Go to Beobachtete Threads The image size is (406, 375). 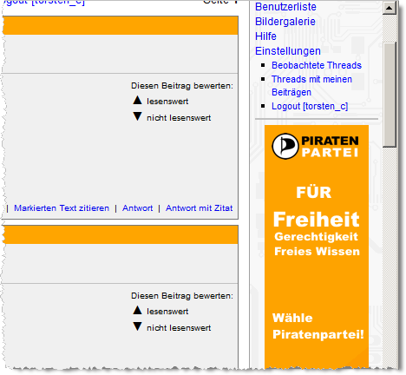tap(317, 65)
